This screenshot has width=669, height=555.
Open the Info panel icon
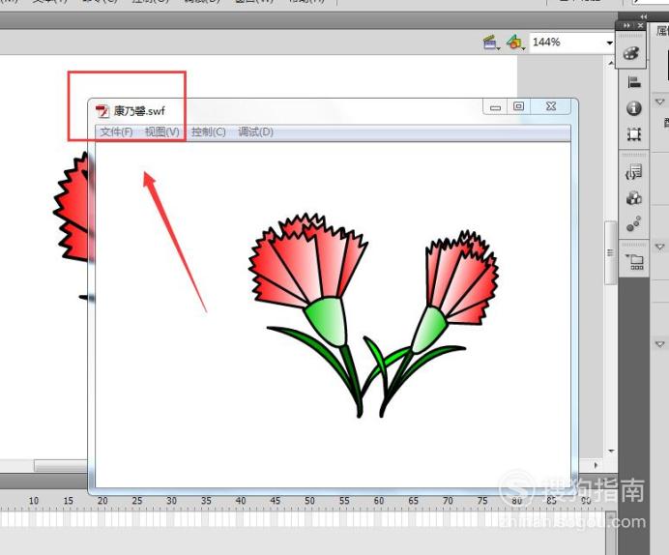pos(634,108)
